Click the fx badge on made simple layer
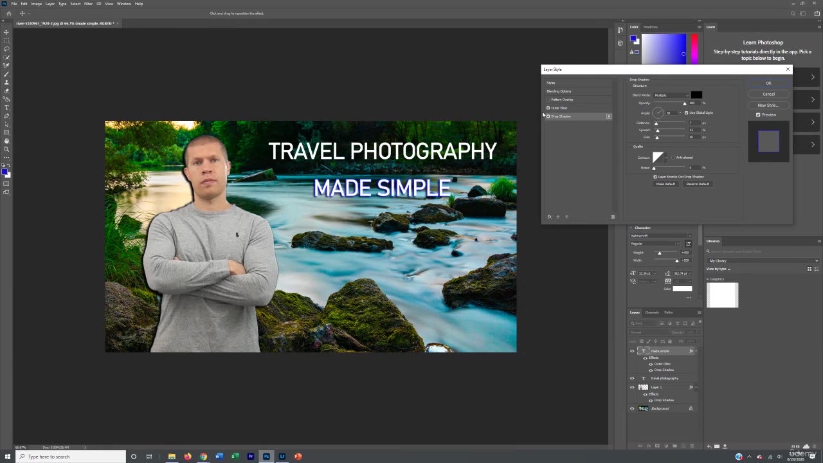The height and width of the screenshot is (463, 823). [x=691, y=351]
